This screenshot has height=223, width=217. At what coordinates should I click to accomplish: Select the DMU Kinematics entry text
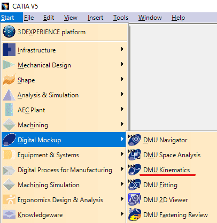[x=167, y=170]
